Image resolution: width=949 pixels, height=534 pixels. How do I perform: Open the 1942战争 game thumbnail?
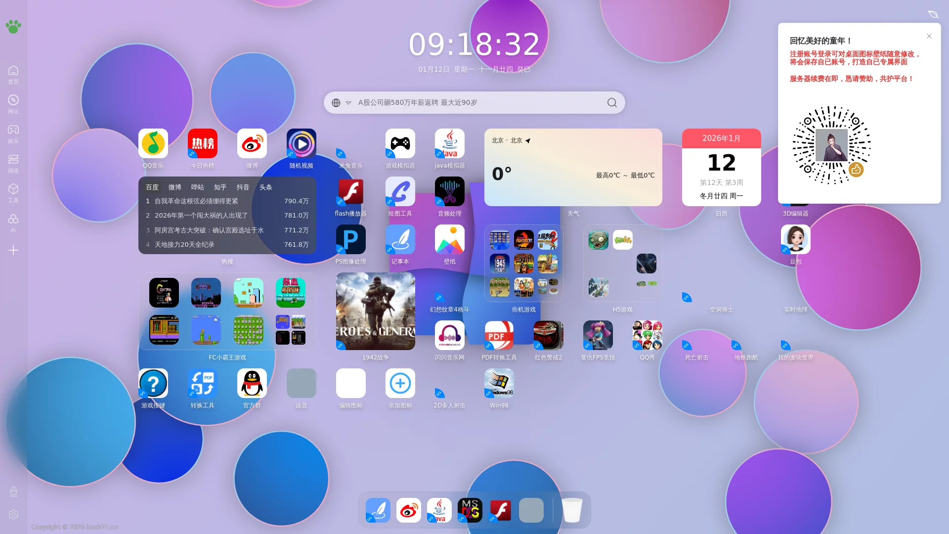click(x=375, y=311)
